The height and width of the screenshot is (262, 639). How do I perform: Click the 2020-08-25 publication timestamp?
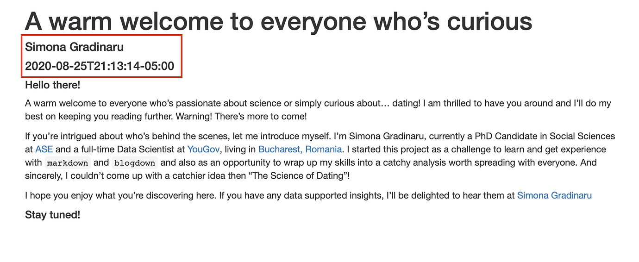point(100,66)
